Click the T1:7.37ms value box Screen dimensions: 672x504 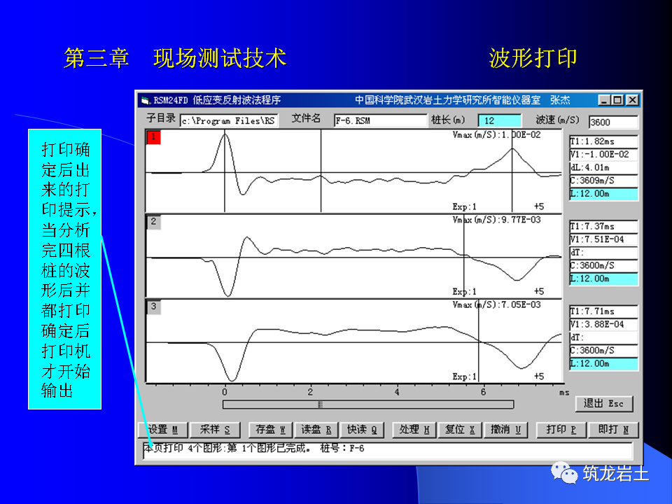(x=603, y=226)
